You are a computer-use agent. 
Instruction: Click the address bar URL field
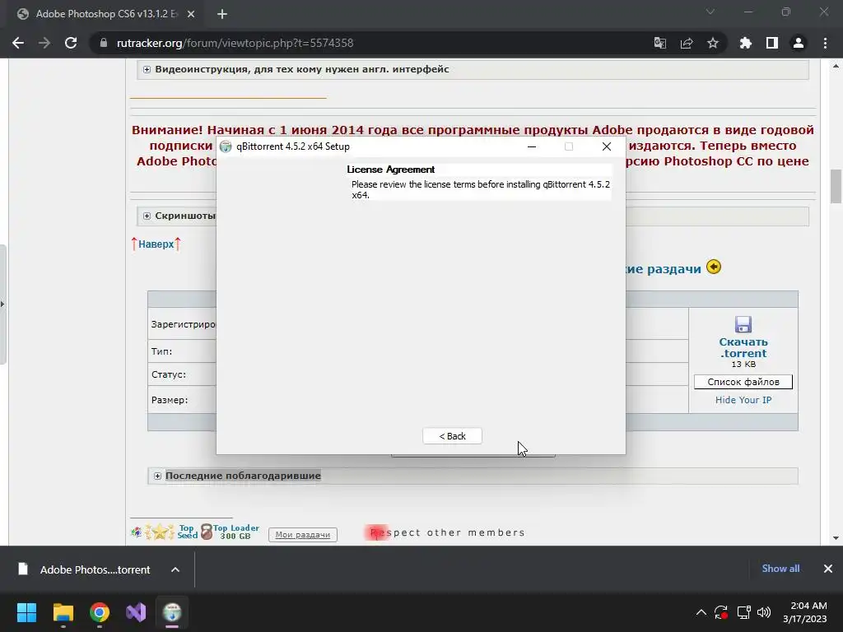[x=371, y=43]
